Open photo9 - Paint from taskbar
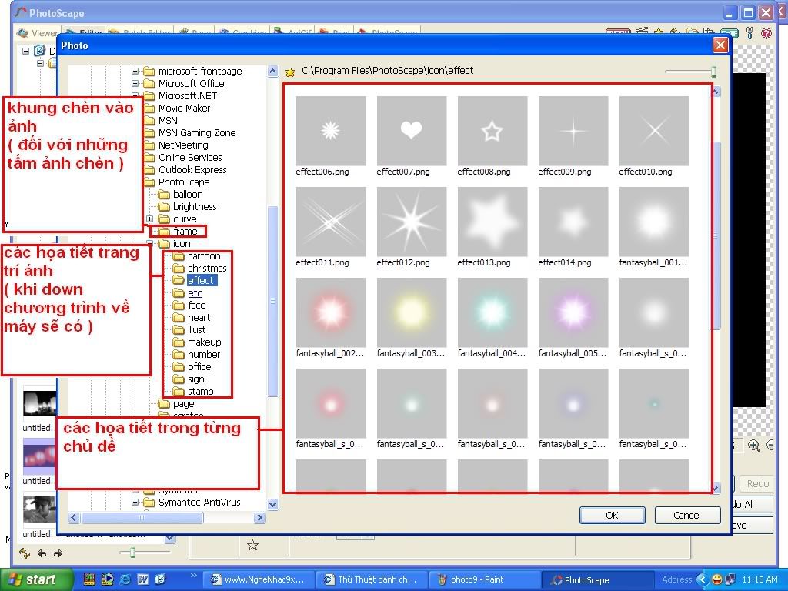788x591 pixels. coord(477,579)
